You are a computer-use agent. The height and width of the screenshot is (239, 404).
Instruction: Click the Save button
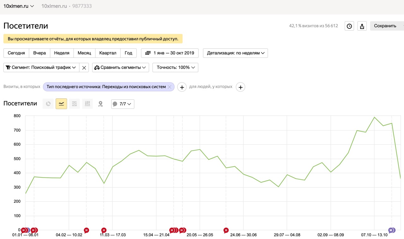(385, 26)
